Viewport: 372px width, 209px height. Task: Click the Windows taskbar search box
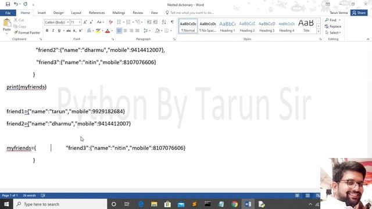(x=60, y=204)
